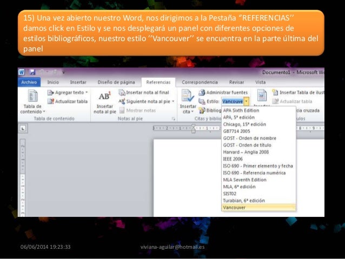
Task: Switch to the Insertar tab
Action: click(78, 82)
